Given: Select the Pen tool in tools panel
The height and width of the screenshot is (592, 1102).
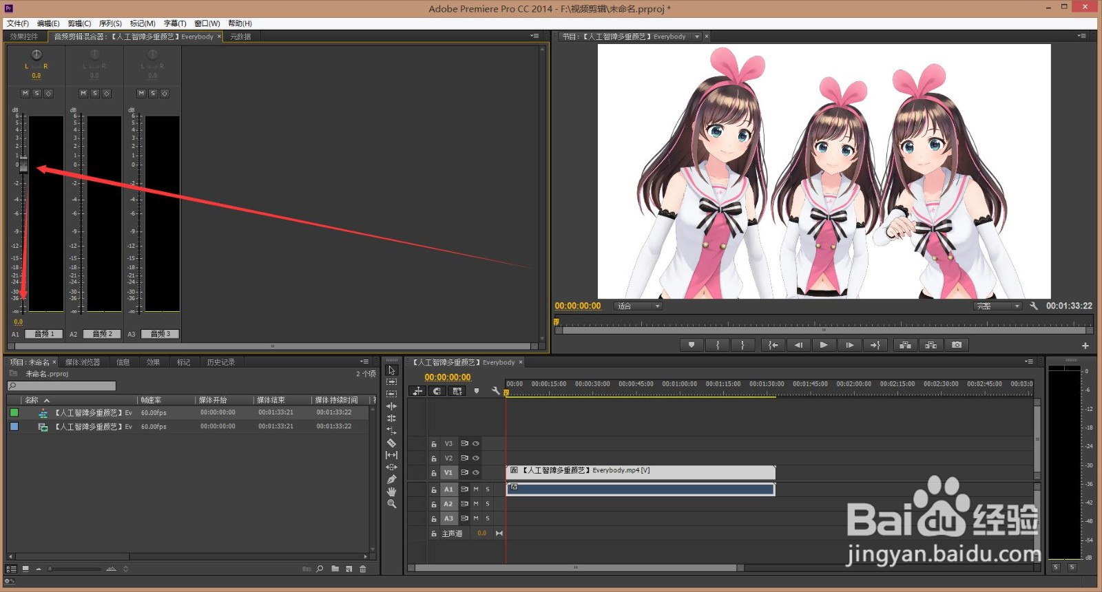Looking at the screenshot, I should [392, 479].
